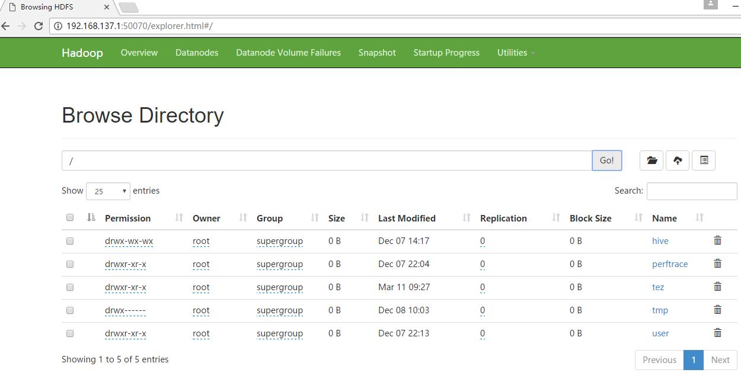Click the Previous pagination button

[x=659, y=360]
